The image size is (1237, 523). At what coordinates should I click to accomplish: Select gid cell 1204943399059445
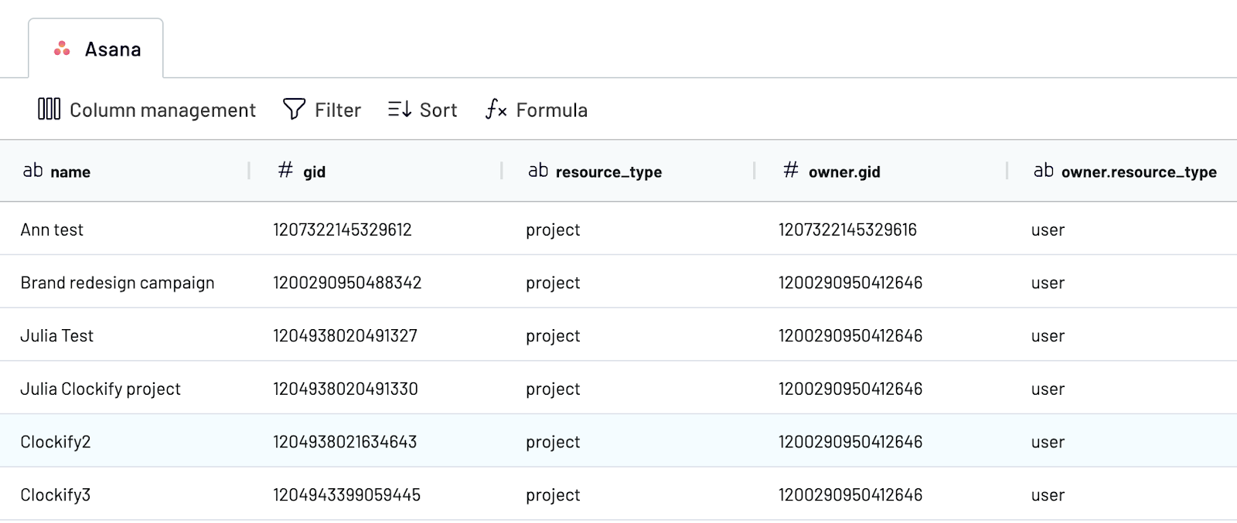tap(346, 494)
